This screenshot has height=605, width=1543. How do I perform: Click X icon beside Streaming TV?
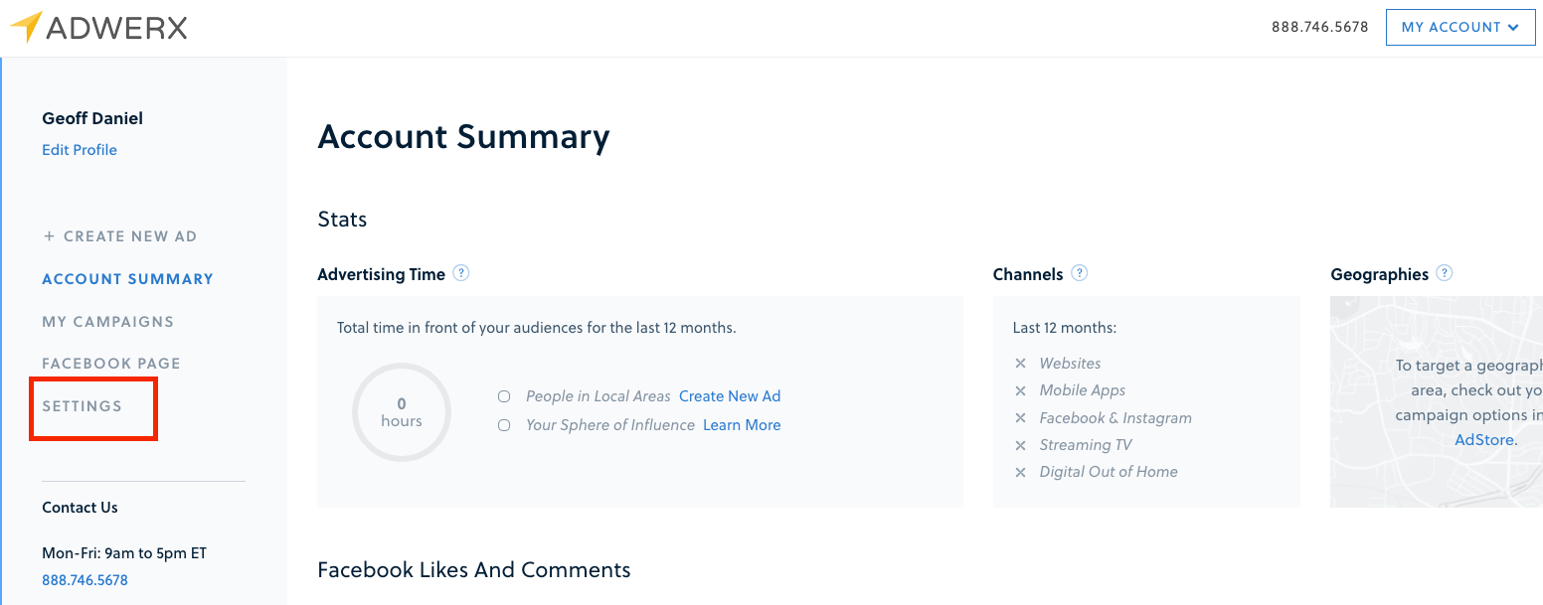[1020, 445]
